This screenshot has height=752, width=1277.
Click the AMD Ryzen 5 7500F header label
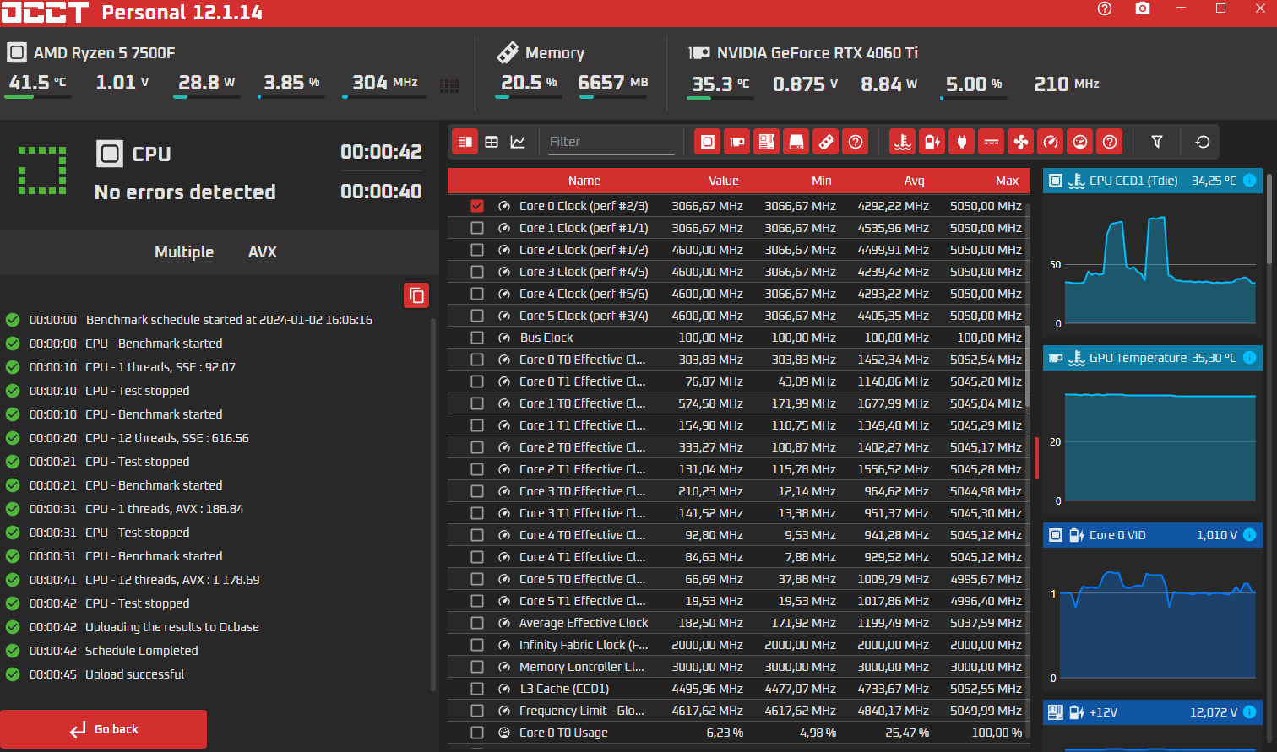(105, 53)
